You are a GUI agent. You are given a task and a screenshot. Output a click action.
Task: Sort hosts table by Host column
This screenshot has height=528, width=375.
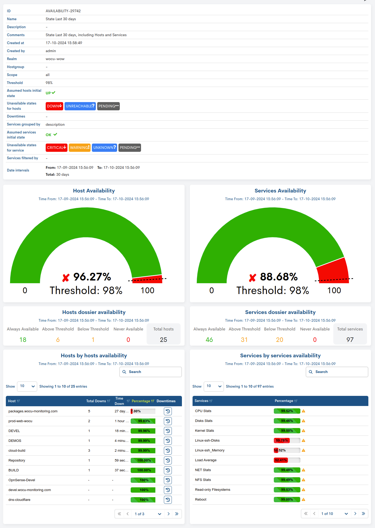pos(14,401)
